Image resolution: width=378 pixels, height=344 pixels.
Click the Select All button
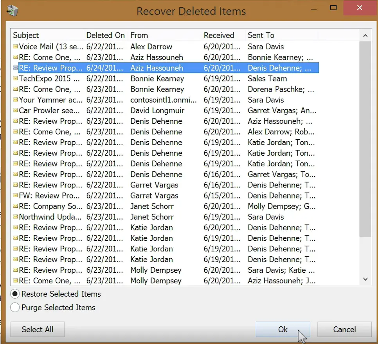37,329
